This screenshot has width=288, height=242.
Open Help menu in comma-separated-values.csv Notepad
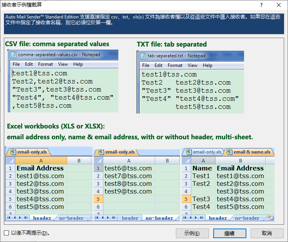(x=78, y=64)
